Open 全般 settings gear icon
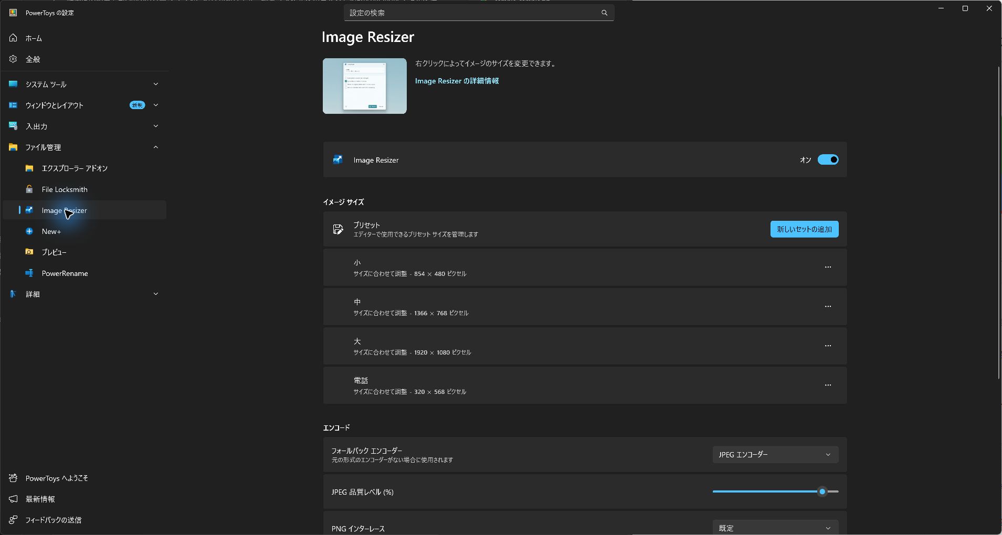Screen dimensions: 1002x535 click(x=13, y=59)
